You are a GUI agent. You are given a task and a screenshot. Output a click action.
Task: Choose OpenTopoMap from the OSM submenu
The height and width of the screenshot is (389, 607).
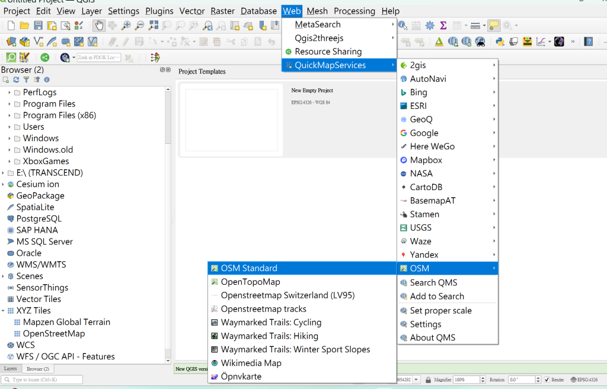point(302,282)
